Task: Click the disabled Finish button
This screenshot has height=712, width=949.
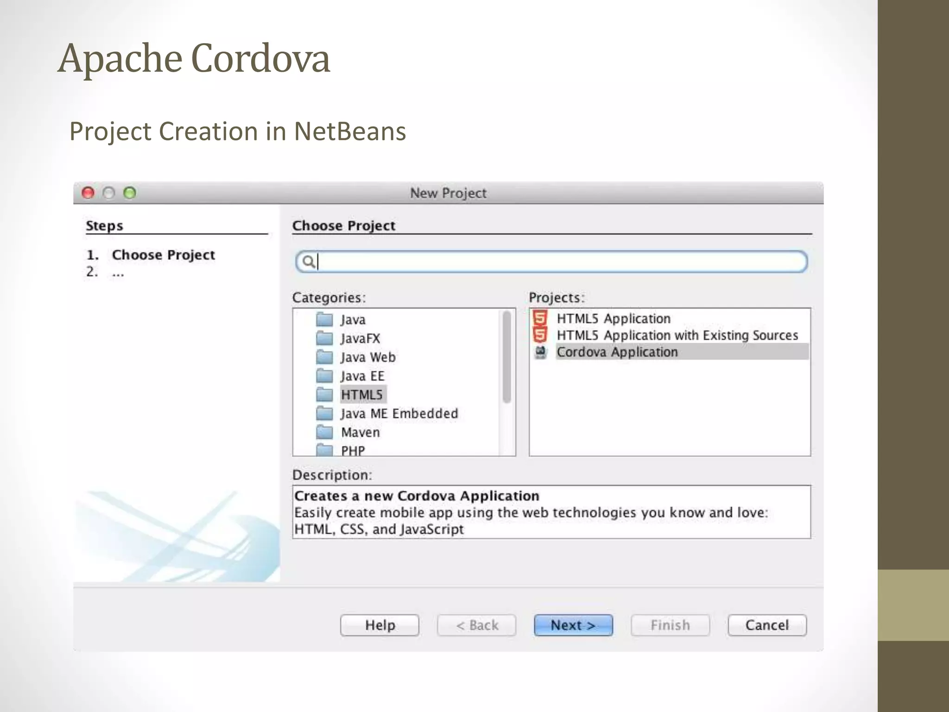Action: [670, 625]
